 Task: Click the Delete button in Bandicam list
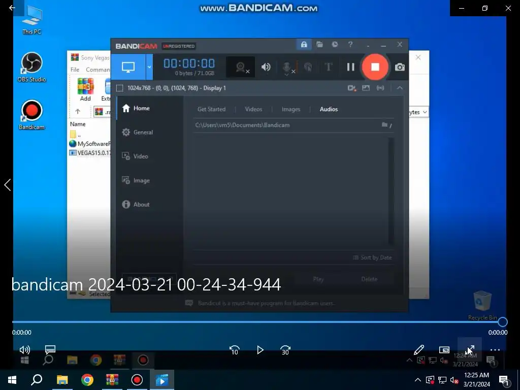tap(369, 279)
